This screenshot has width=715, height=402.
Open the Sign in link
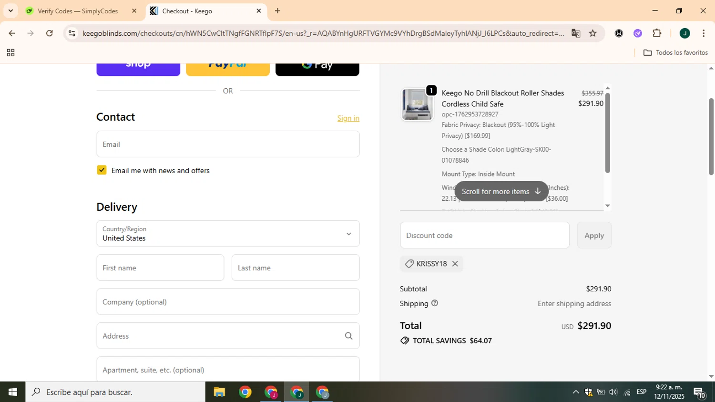pos(348,118)
